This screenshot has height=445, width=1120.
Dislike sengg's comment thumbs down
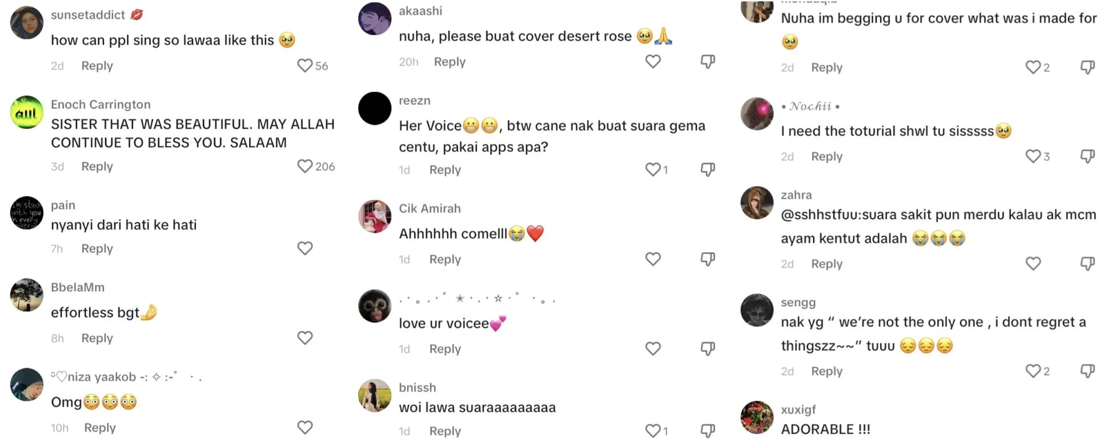pyautogui.click(x=1087, y=370)
